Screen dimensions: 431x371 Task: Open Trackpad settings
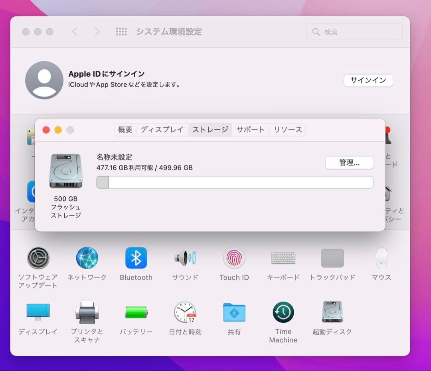(332, 258)
